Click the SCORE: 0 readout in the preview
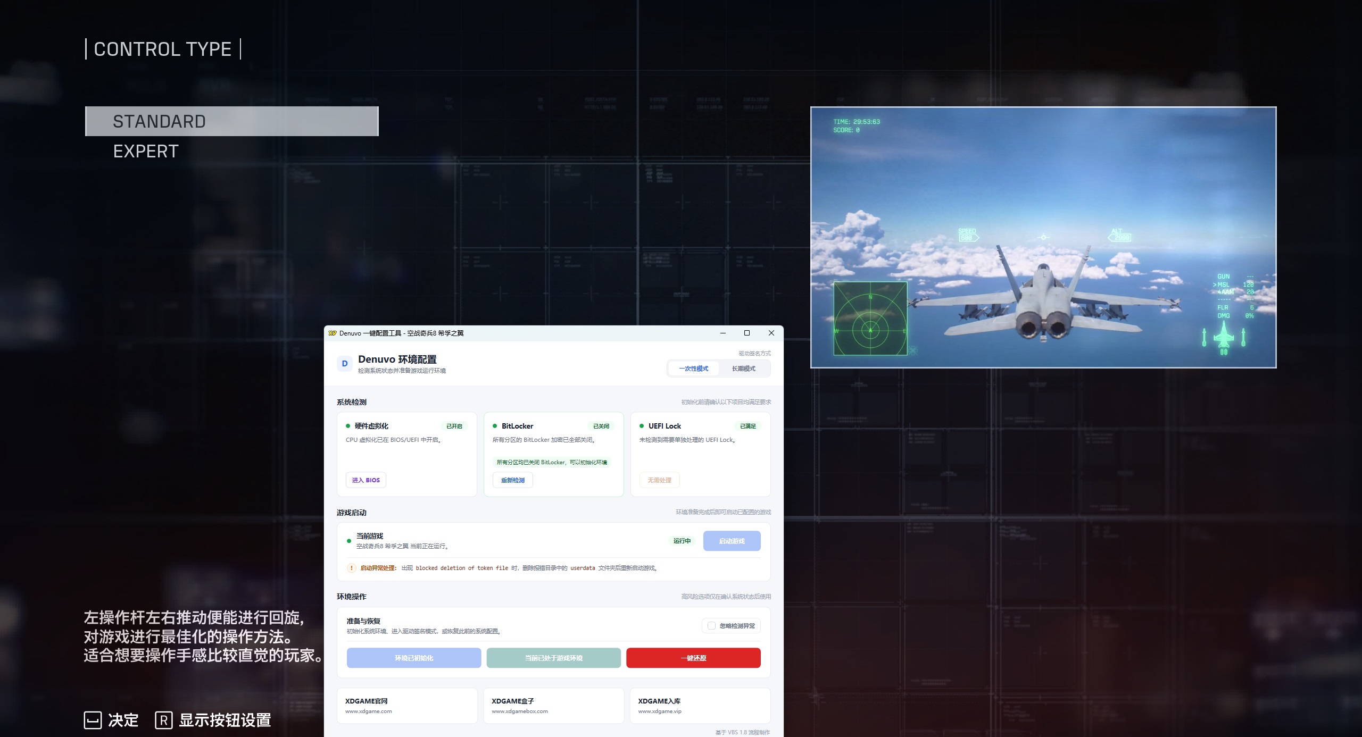Image resolution: width=1362 pixels, height=737 pixels. coord(846,130)
